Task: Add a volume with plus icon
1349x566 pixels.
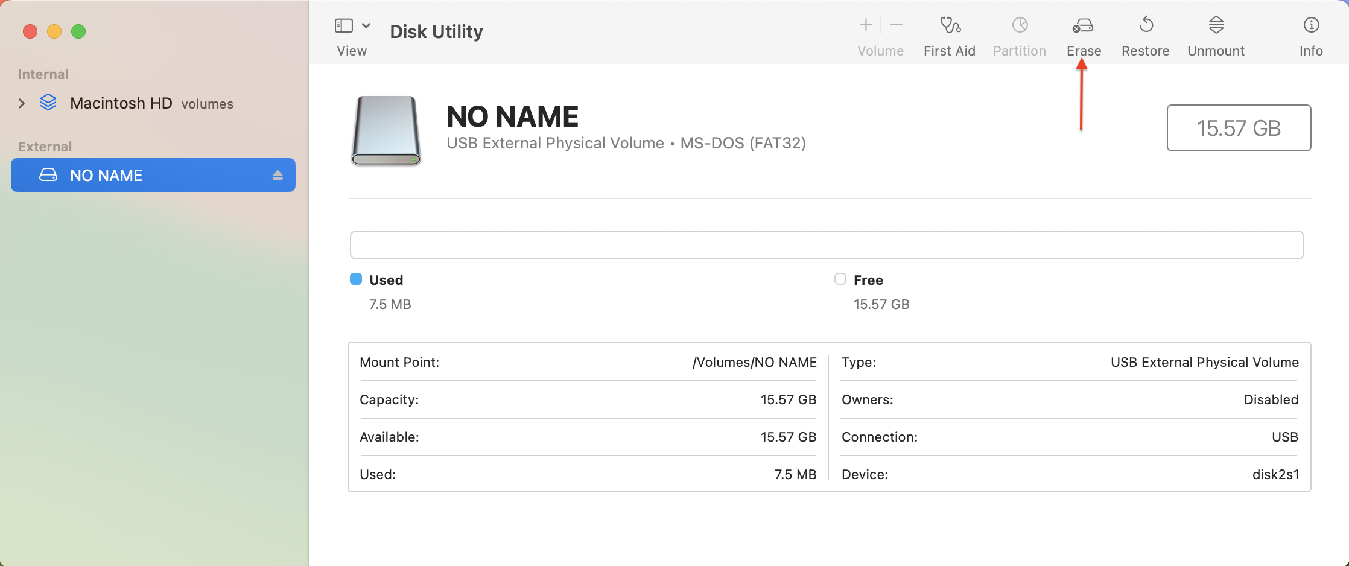Action: coord(866,25)
